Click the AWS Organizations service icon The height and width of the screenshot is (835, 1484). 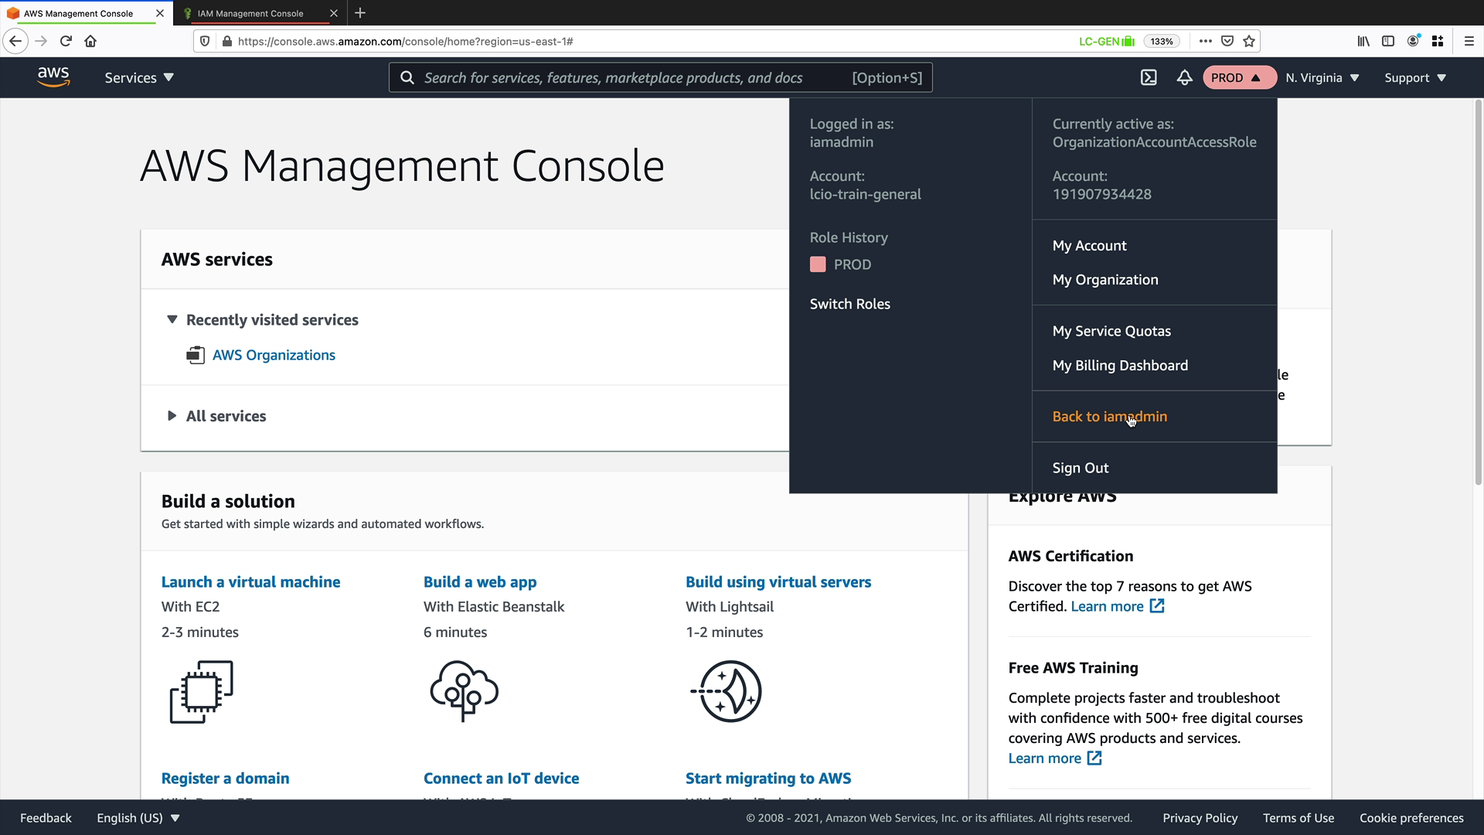[196, 355]
